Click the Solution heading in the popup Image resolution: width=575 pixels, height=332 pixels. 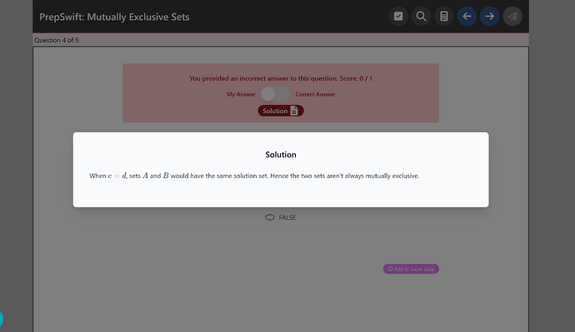pos(281,155)
